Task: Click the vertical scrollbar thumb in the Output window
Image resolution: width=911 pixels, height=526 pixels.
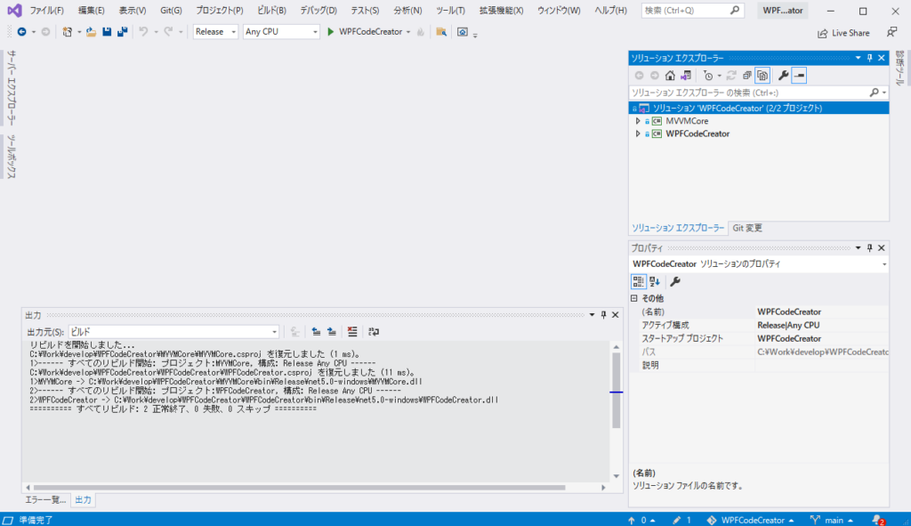Action: pos(616,390)
